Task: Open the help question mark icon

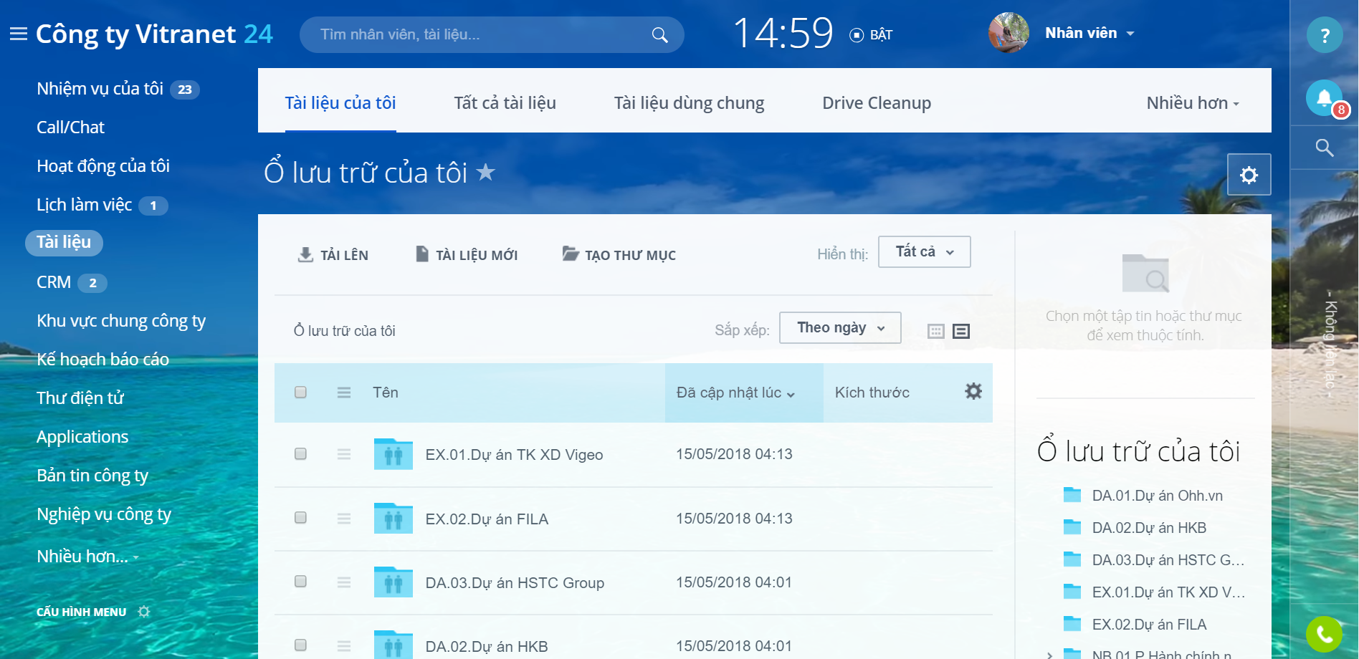Action: coord(1324,35)
